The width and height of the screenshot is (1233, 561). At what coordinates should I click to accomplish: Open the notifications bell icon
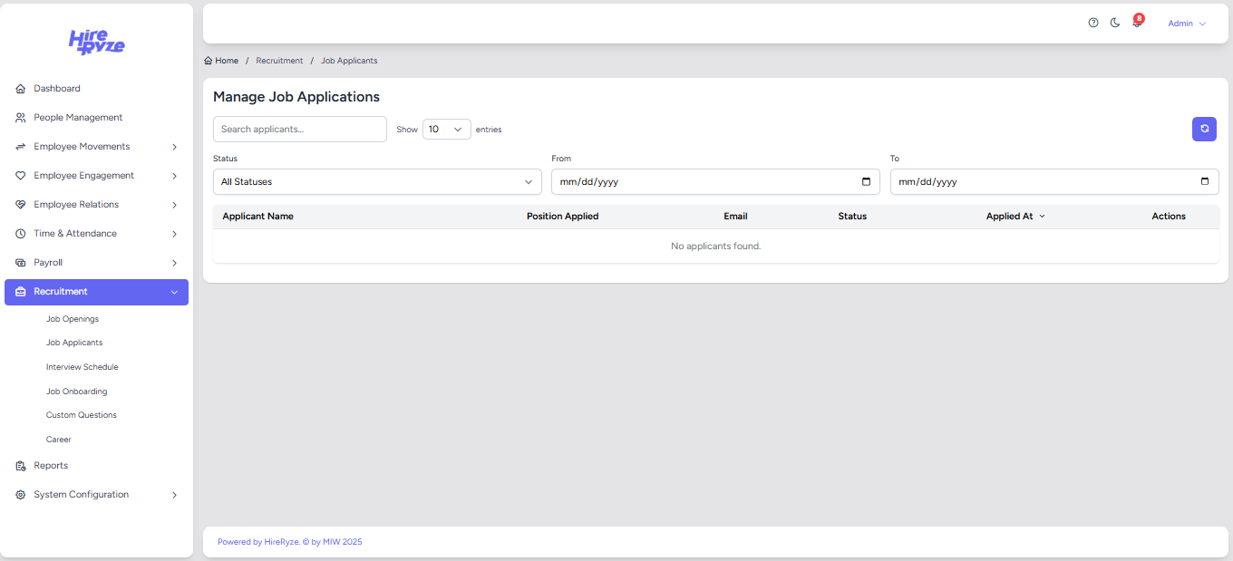(x=1137, y=24)
